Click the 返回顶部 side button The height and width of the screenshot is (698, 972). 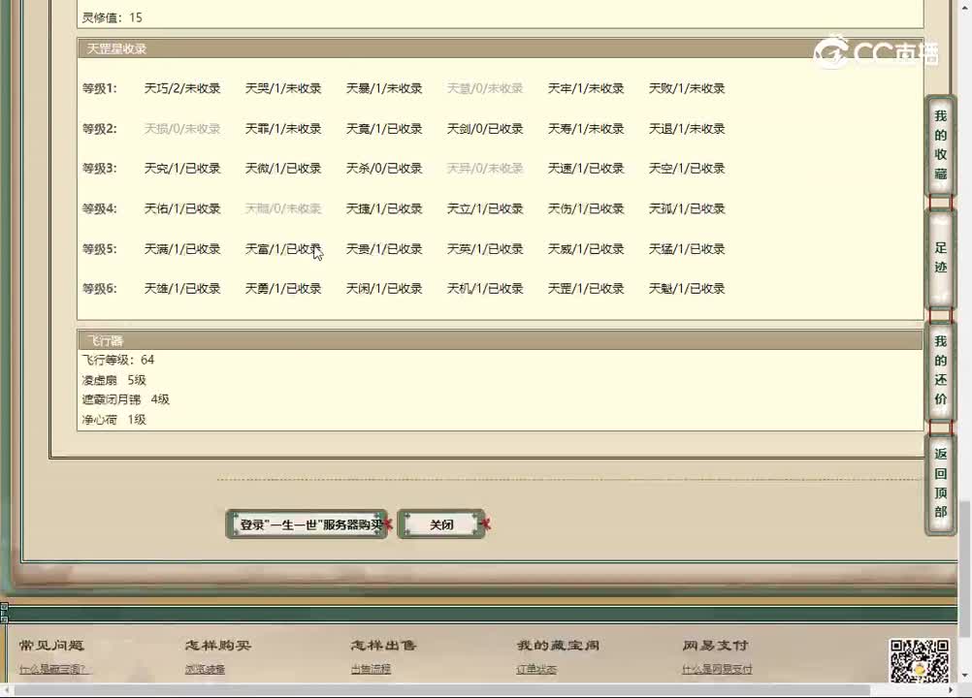coord(940,483)
